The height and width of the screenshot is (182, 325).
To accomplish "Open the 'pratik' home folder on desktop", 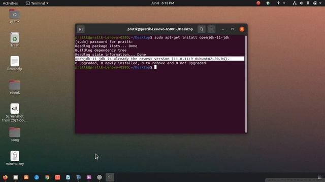I will [x=15, y=16].
